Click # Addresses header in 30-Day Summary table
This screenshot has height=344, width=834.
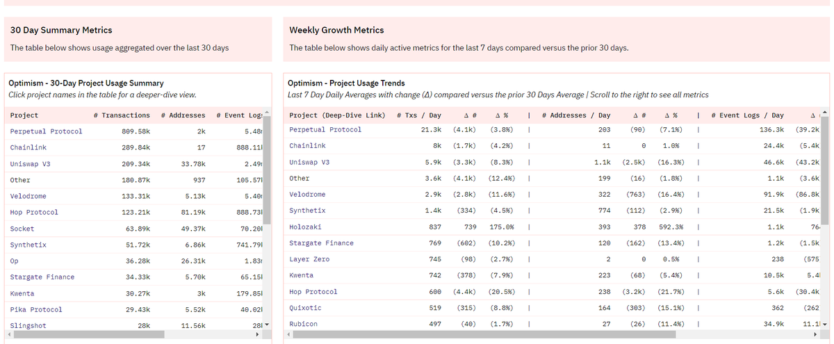click(183, 115)
